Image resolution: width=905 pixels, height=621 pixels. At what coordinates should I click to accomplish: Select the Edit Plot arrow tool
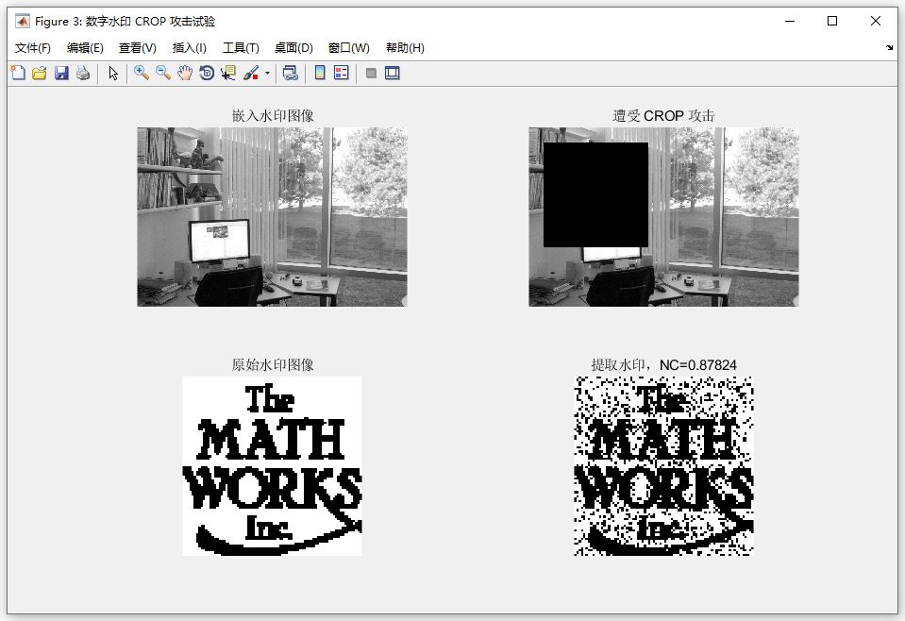(x=113, y=73)
